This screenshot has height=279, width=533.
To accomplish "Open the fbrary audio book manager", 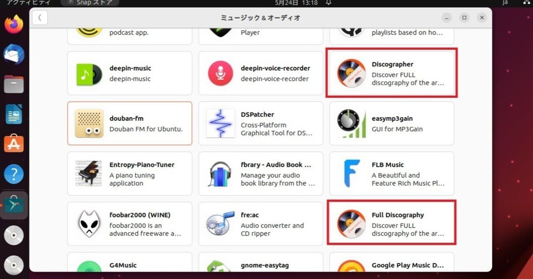I will click(x=261, y=174).
